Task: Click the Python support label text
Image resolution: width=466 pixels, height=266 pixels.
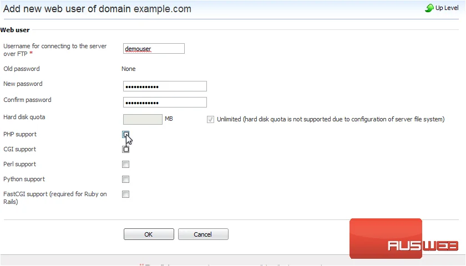Action: (24, 180)
